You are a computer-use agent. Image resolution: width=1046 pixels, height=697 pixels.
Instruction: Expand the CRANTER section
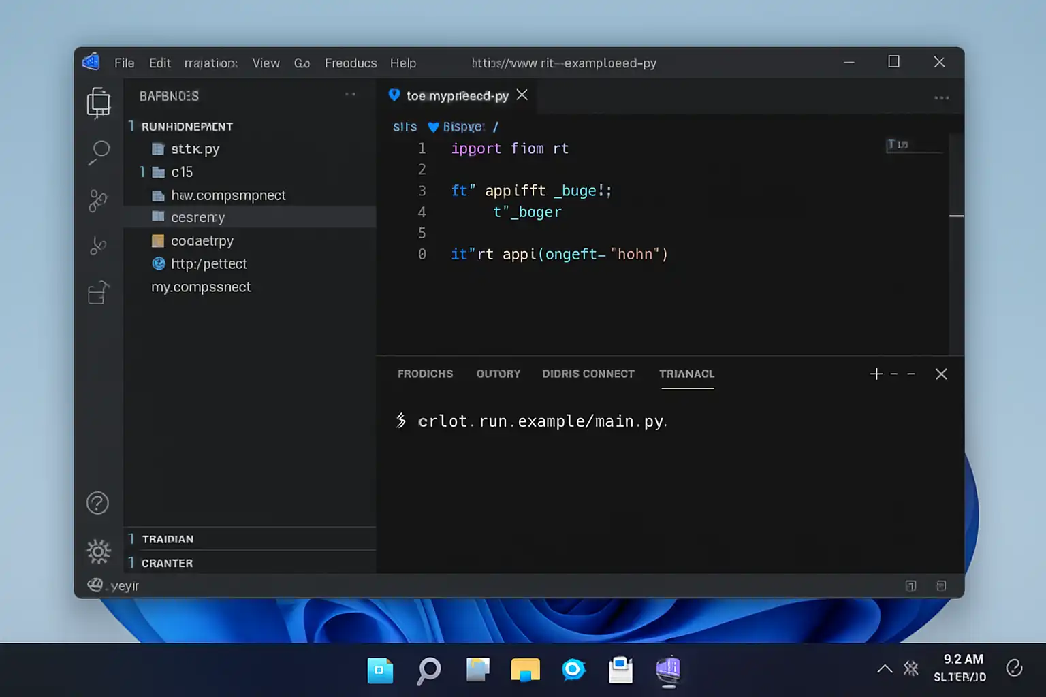(167, 563)
